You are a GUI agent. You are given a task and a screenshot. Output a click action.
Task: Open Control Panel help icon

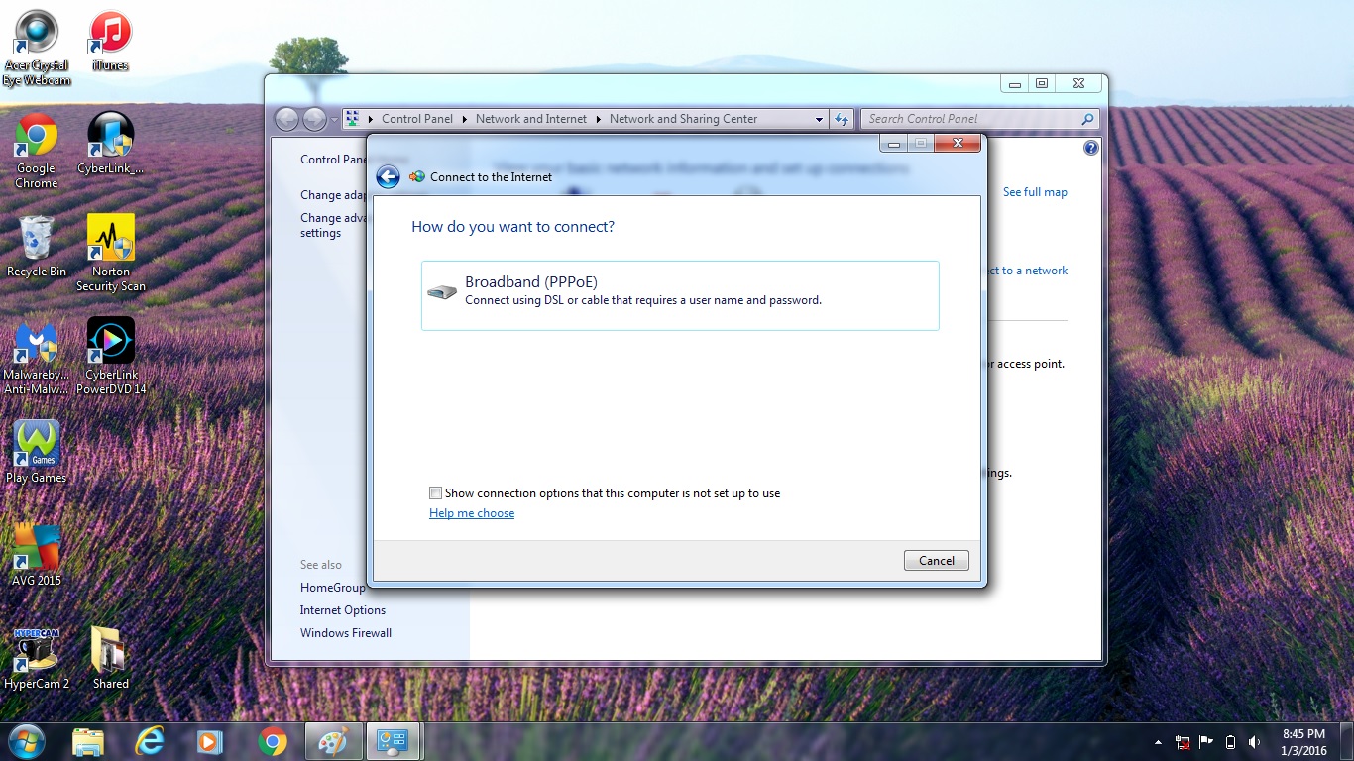1091,148
